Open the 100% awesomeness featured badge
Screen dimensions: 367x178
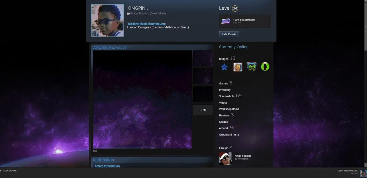245,21
